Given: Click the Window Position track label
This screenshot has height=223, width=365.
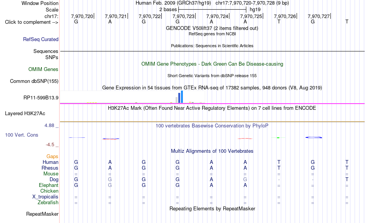Looking at the screenshot, I should (x=40, y=3).
